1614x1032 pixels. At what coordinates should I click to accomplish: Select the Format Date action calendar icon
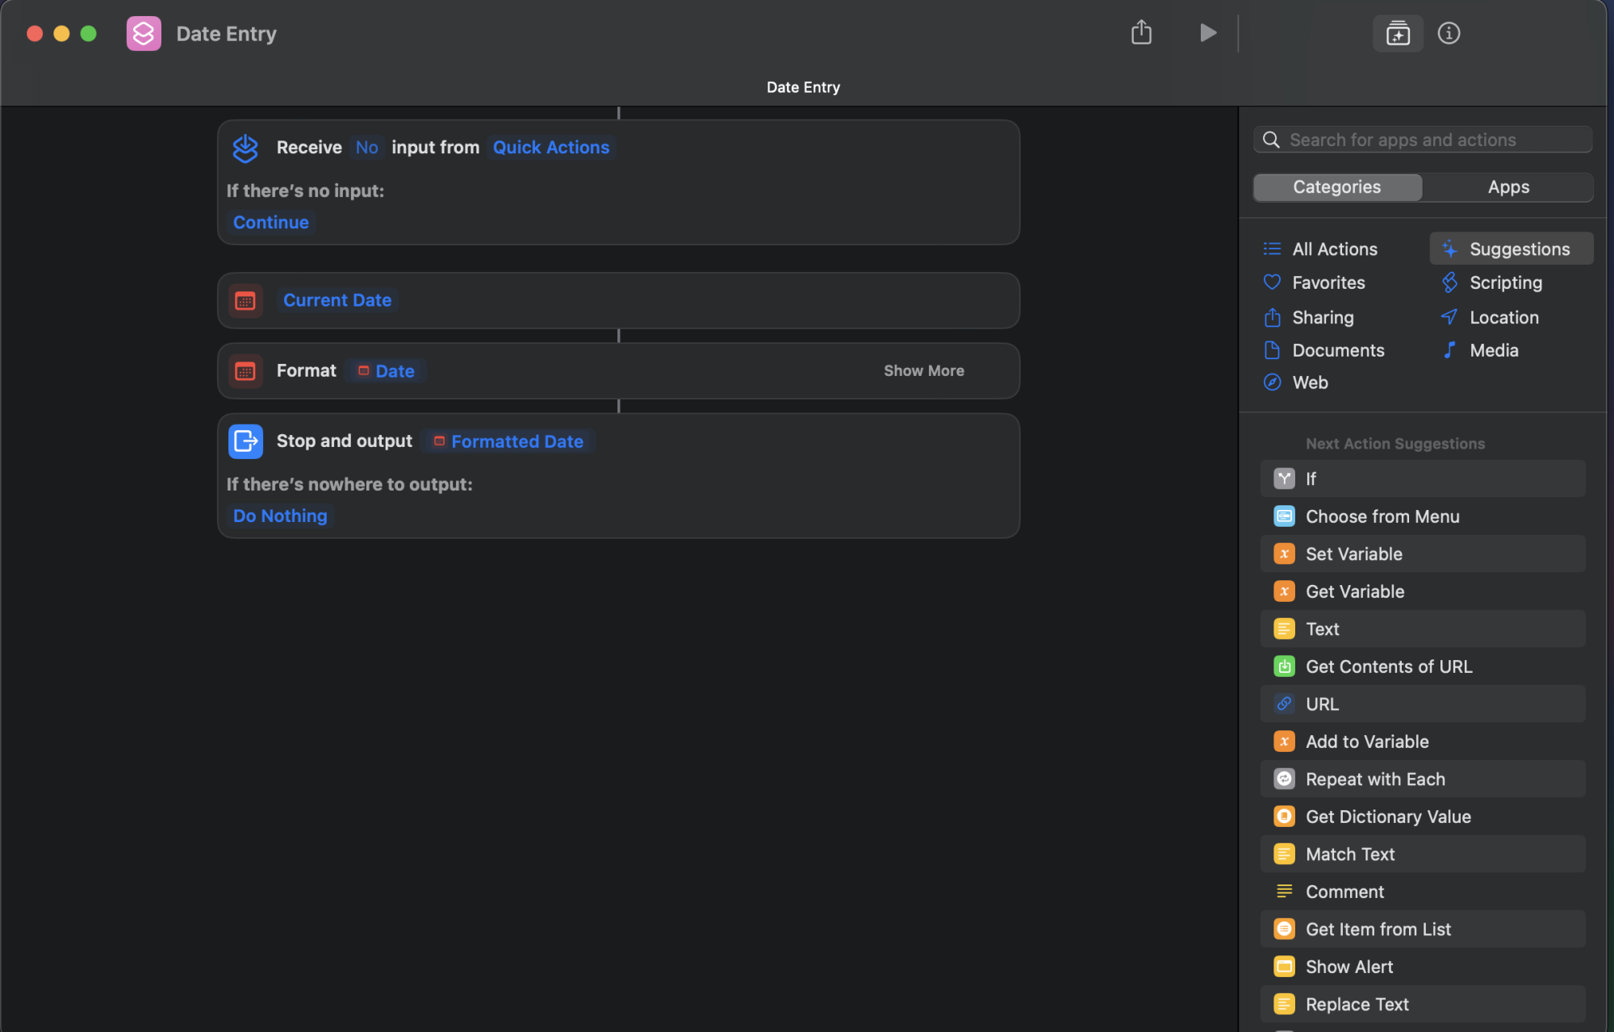[x=245, y=371]
